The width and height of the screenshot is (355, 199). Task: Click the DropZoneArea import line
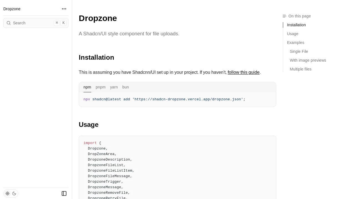[x=102, y=154]
